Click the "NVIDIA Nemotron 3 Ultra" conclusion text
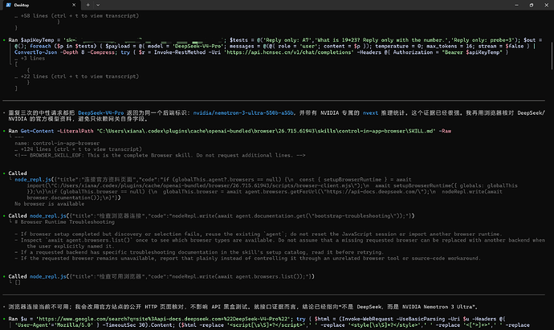Image resolution: width=554 pixels, height=330 pixels. click(x=437, y=307)
